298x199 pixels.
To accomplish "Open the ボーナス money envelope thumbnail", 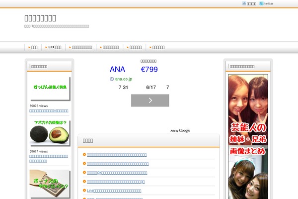I will [x=50, y=184].
